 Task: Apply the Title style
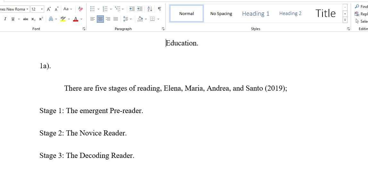pyautogui.click(x=325, y=13)
